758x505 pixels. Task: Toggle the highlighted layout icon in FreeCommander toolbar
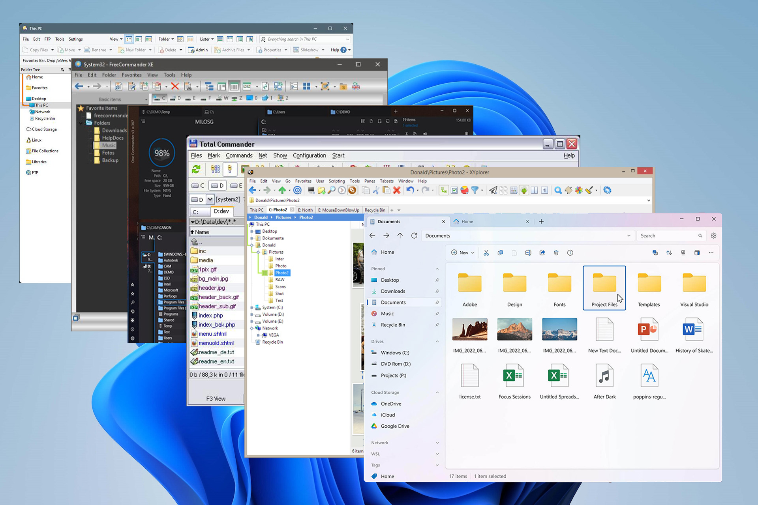click(x=234, y=86)
